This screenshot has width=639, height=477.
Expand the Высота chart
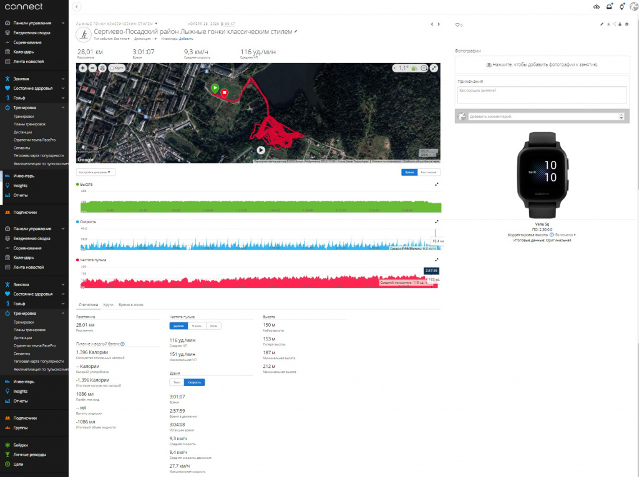(x=436, y=184)
